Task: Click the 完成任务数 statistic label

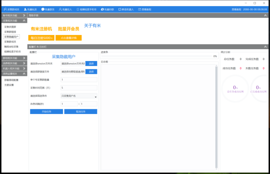Action: [252, 59]
